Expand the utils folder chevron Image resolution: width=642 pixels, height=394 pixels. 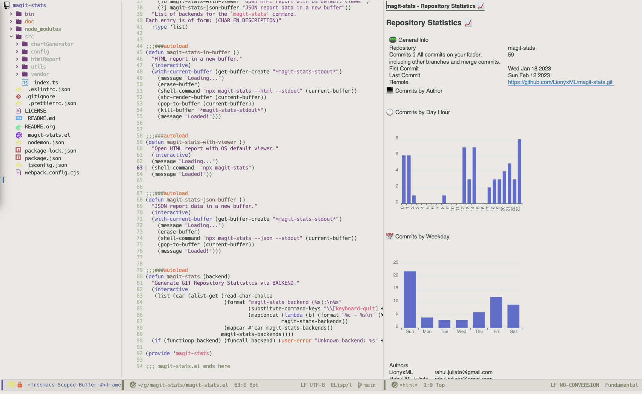17,67
